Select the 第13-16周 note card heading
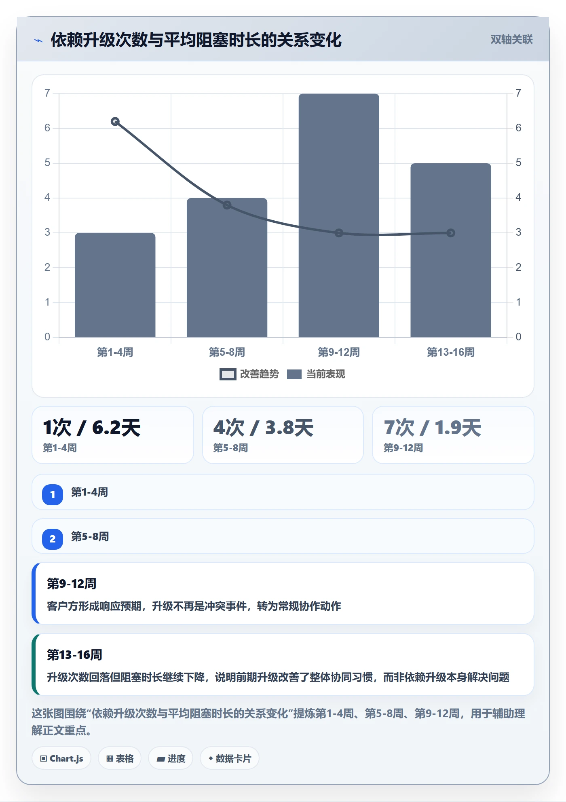 tap(74, 655)
